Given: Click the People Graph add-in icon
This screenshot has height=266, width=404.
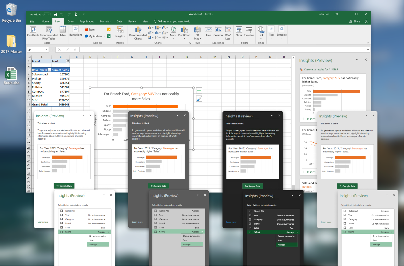Looking at the screenshot, I should (x=109, y=36).
